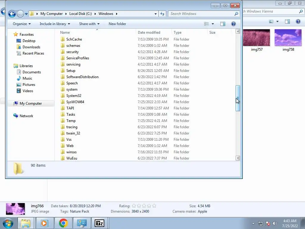Click the SysWOW64 folder icon
The width and height of the screenshot is (305, 229).
(x=63, y=102)
